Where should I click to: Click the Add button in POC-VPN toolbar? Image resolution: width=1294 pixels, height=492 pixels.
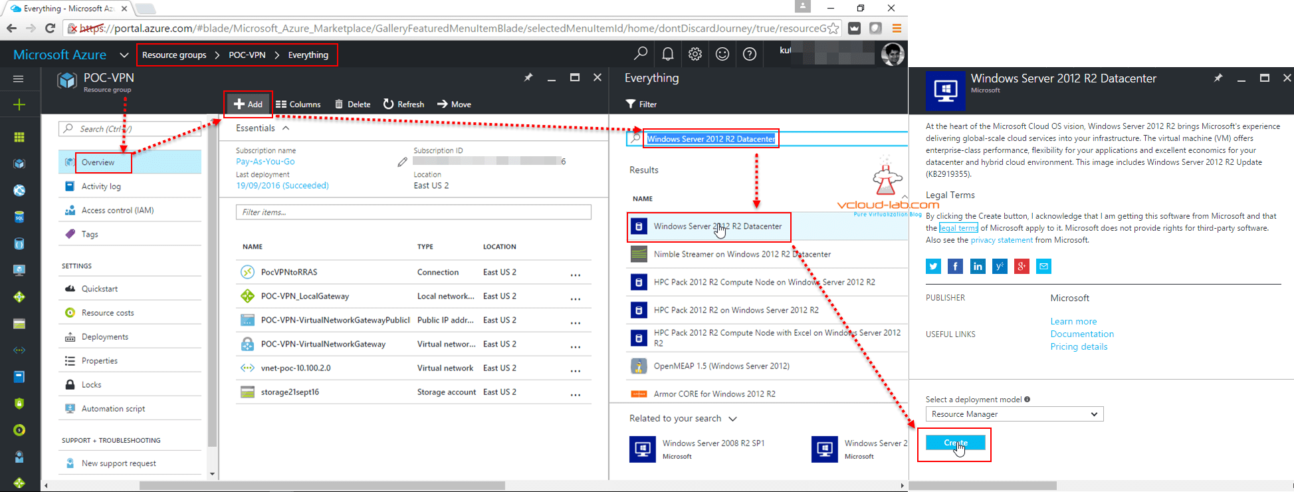tap(248, 104)
